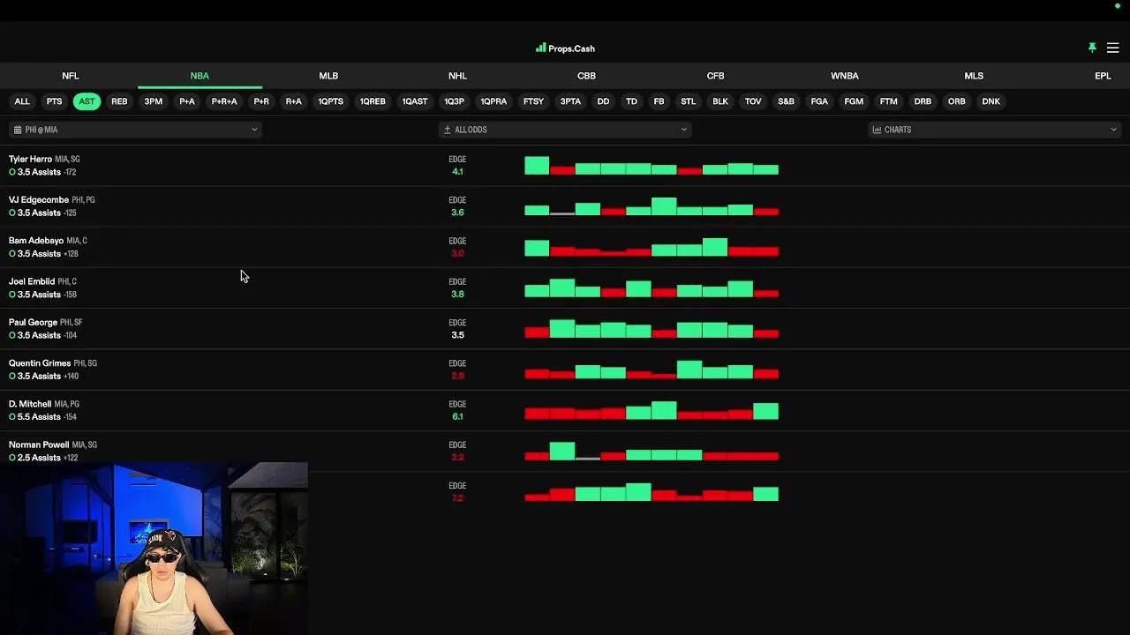Viewport: 1130px width, 635px height.
Task: Switch to the MLB tab
Action: coord(328,76)
